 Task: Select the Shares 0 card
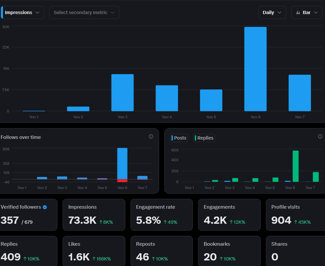pos(295,251)
